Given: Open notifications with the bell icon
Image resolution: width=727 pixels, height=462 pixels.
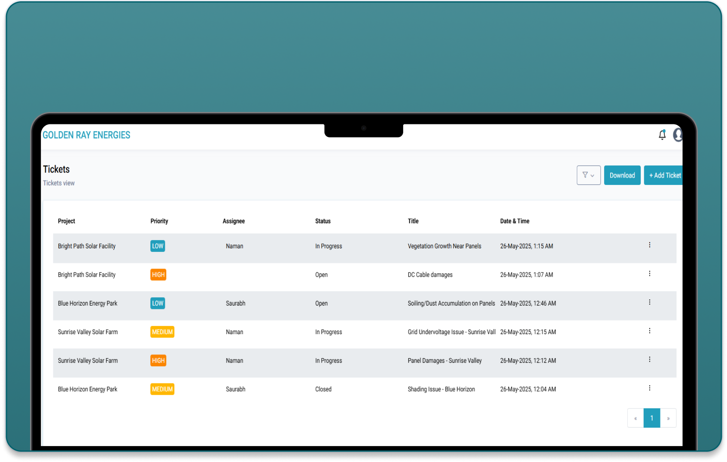Looking at the screenshot, I should (662, 135).
